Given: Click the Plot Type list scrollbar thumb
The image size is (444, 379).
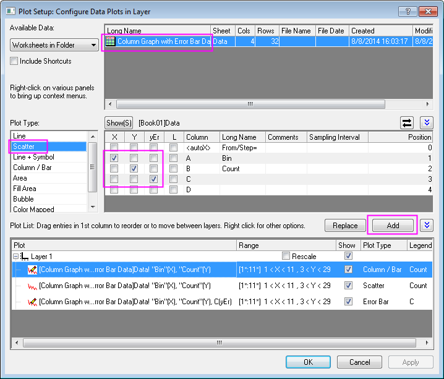Looking at the screenshot, I should click(x=93, y=167).
